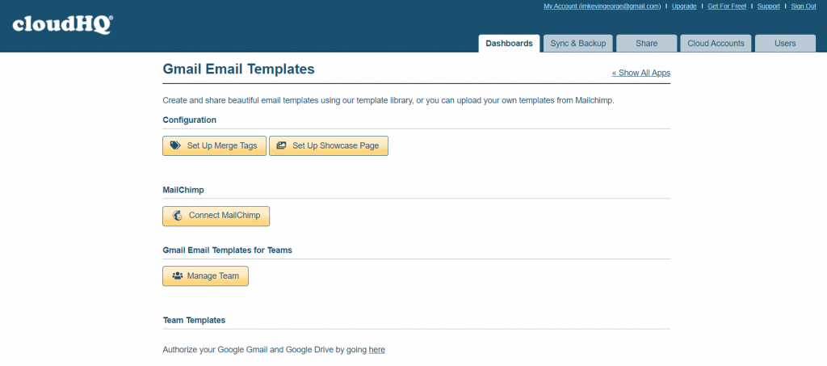Click the Connect MailChimp button

216,217
